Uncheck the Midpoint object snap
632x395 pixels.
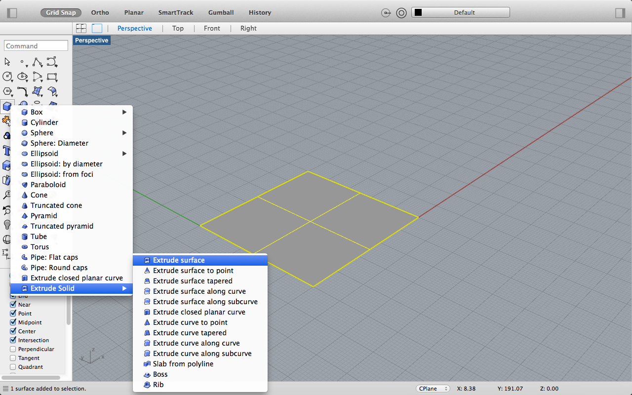pyautogui.click(x=13, y=322)
